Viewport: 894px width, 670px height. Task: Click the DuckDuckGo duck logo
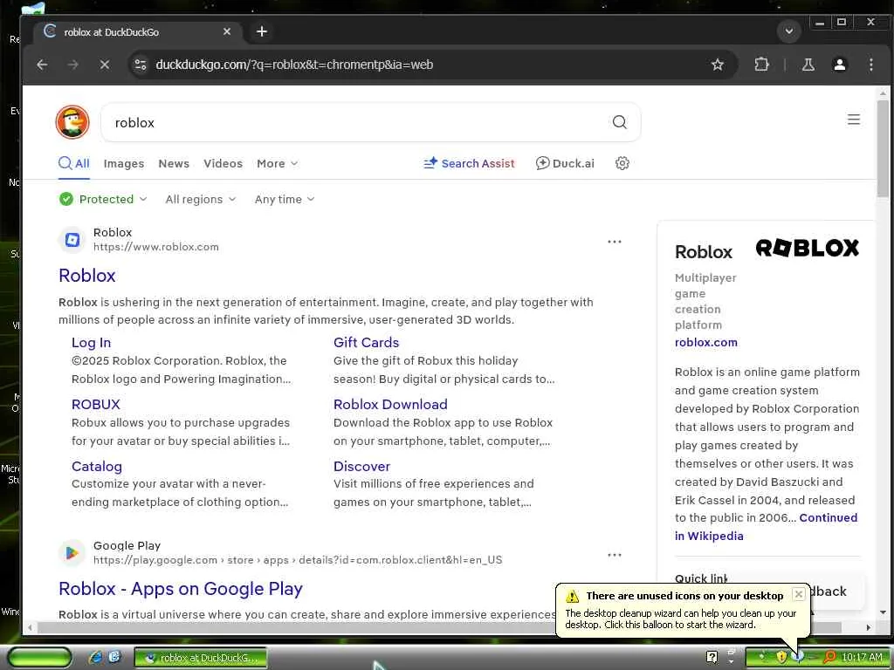click(72, 122)
